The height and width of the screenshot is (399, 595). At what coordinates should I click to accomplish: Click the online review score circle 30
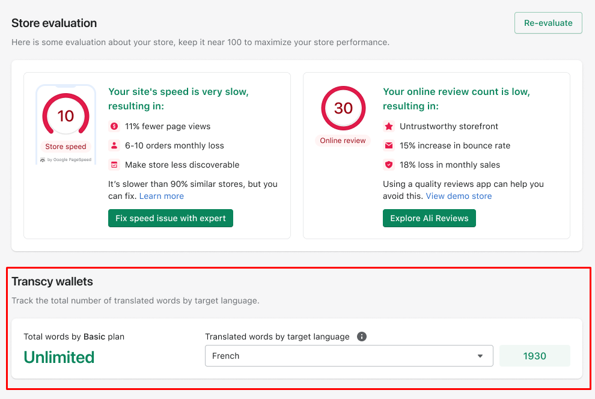click(343, 108)
